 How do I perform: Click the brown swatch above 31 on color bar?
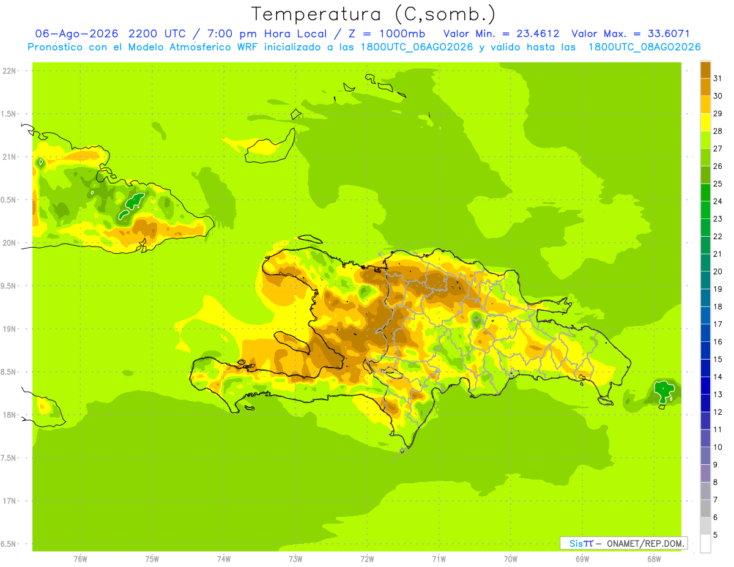[705, 70]
